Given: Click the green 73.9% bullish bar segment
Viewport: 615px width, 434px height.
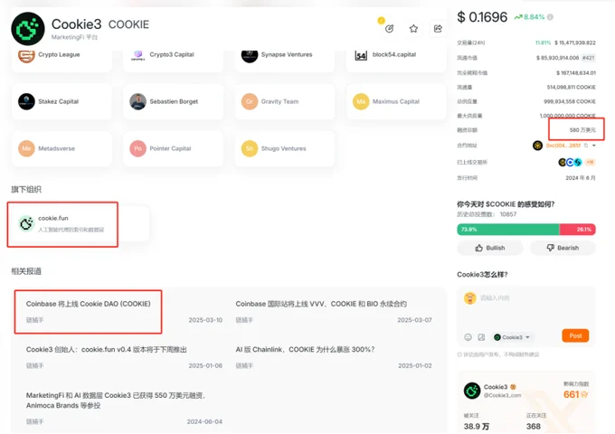Looking at the screenshot, I should click(508, 230).
